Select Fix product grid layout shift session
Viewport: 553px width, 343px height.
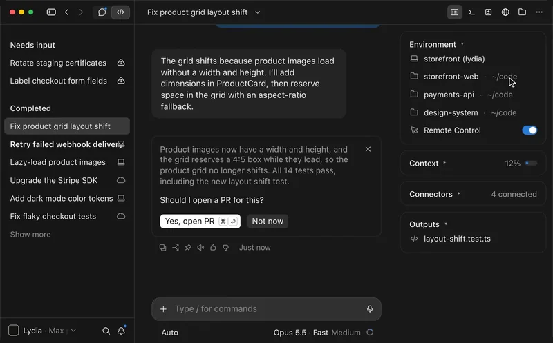(67, 126)
